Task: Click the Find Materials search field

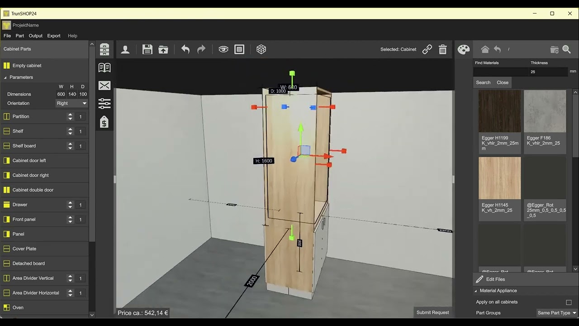Action: pyautogui.click(x=501, y=72)
